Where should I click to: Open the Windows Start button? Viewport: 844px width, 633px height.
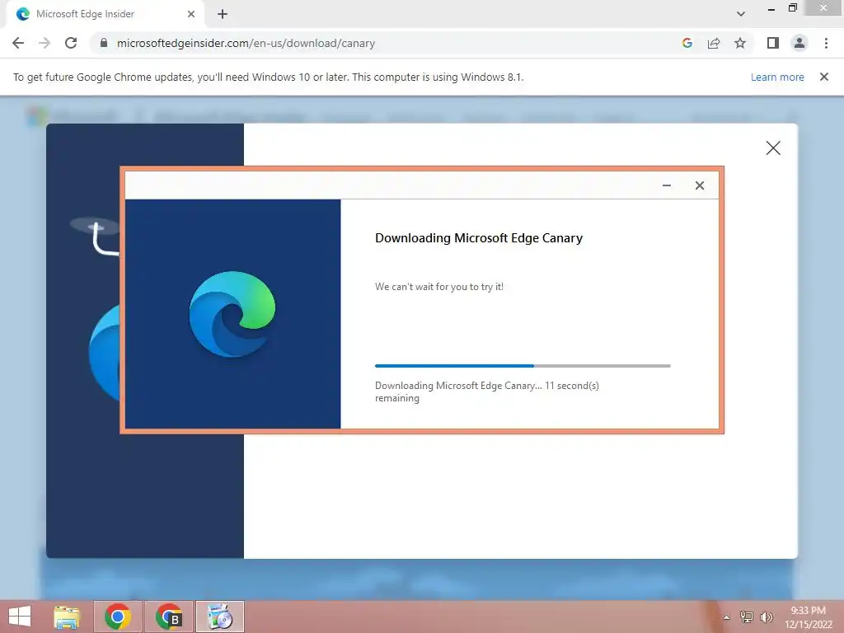click(x=20, y=617)
